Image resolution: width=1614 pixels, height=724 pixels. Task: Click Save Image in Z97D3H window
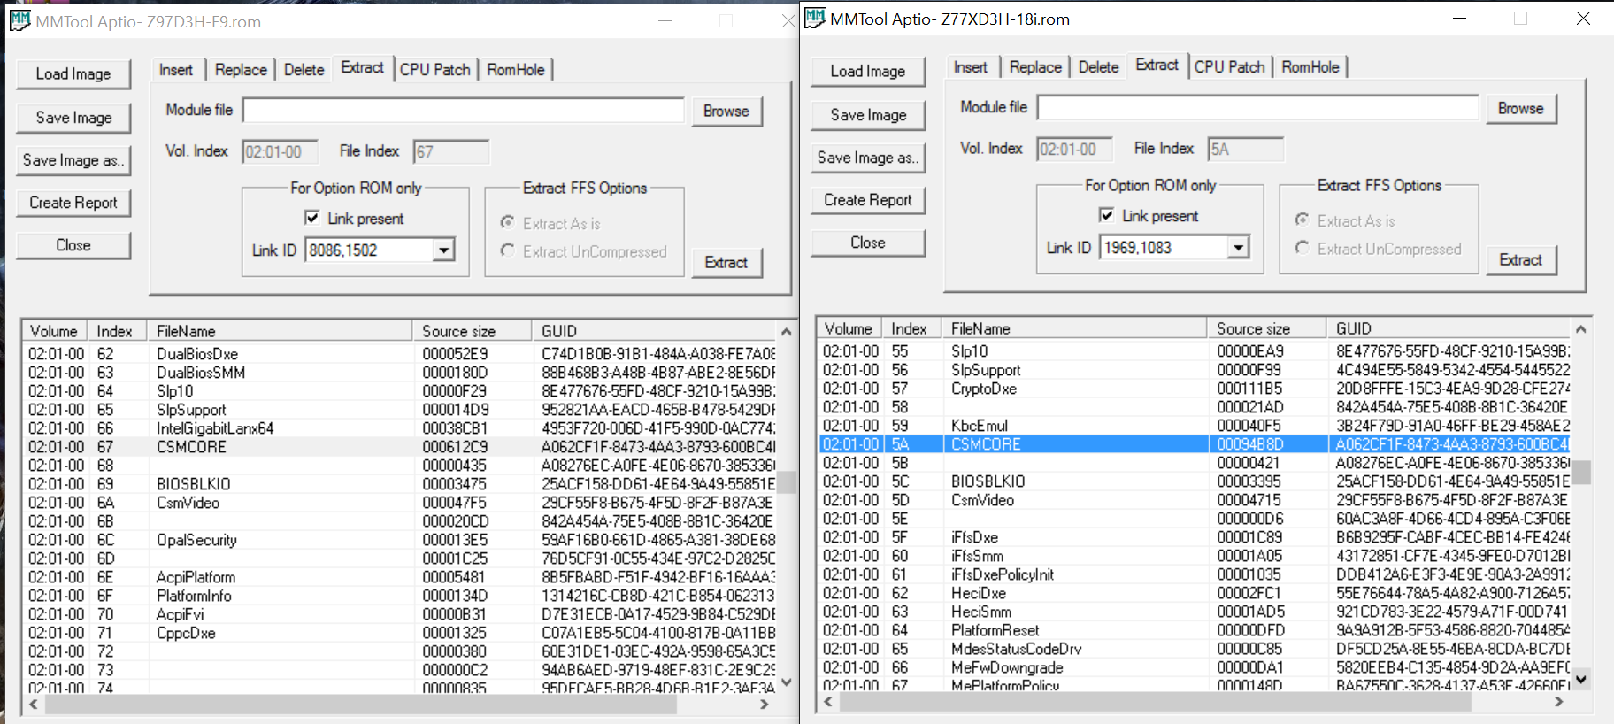(73, 118)
